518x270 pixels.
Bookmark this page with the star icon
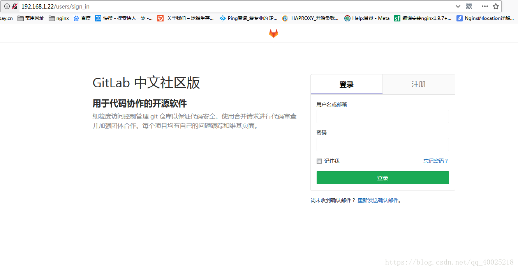pos(496,6)
